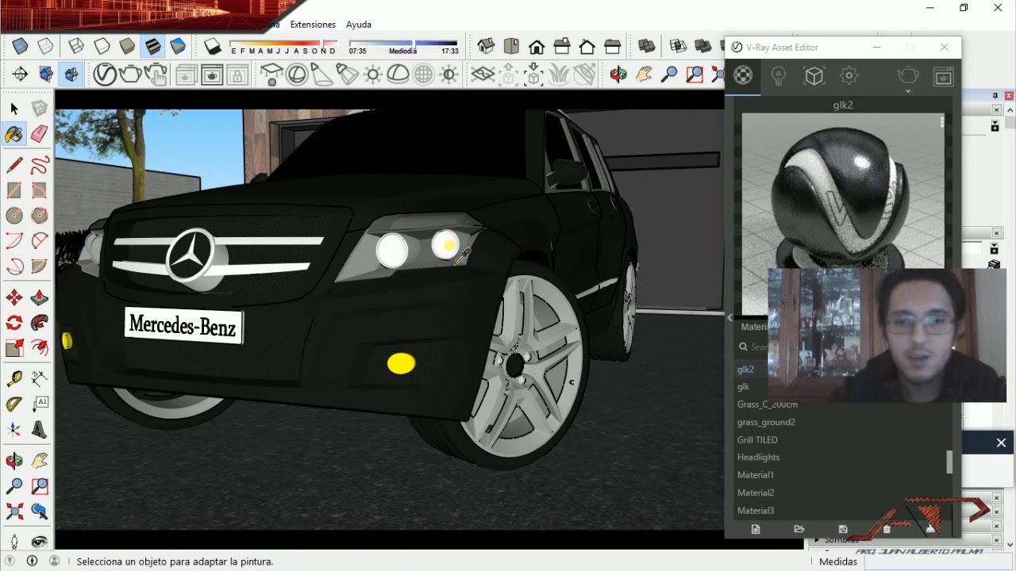Start render with the teapot icon
The image size is (1016, 571).
(x=130, y=75)
